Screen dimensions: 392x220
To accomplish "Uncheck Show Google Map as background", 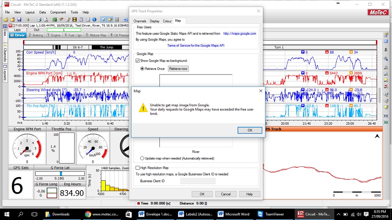I will coord(138,61).
